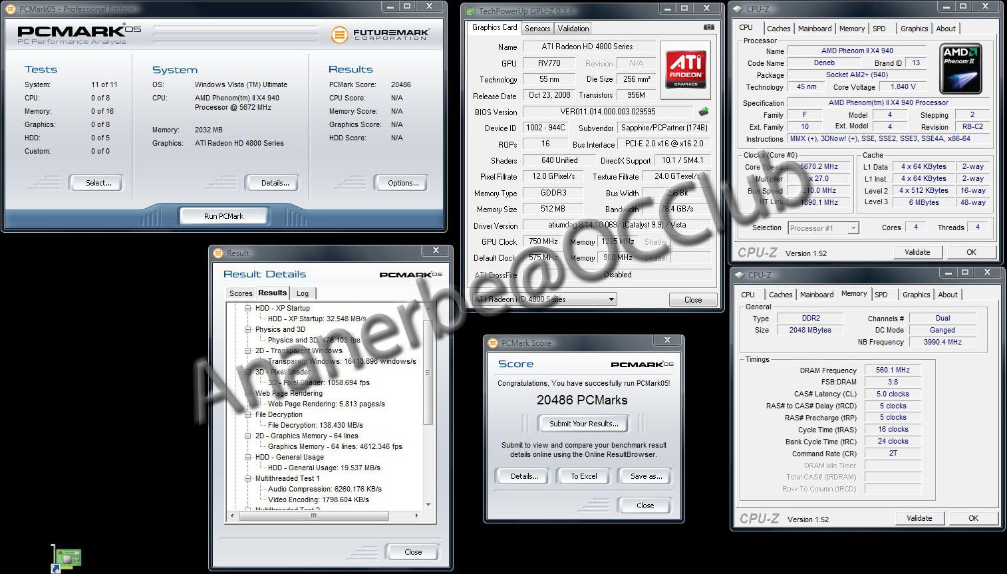The image size is (1007, 574).
Task: Click the BIOS version save chip icon
Action: point(704,112)
